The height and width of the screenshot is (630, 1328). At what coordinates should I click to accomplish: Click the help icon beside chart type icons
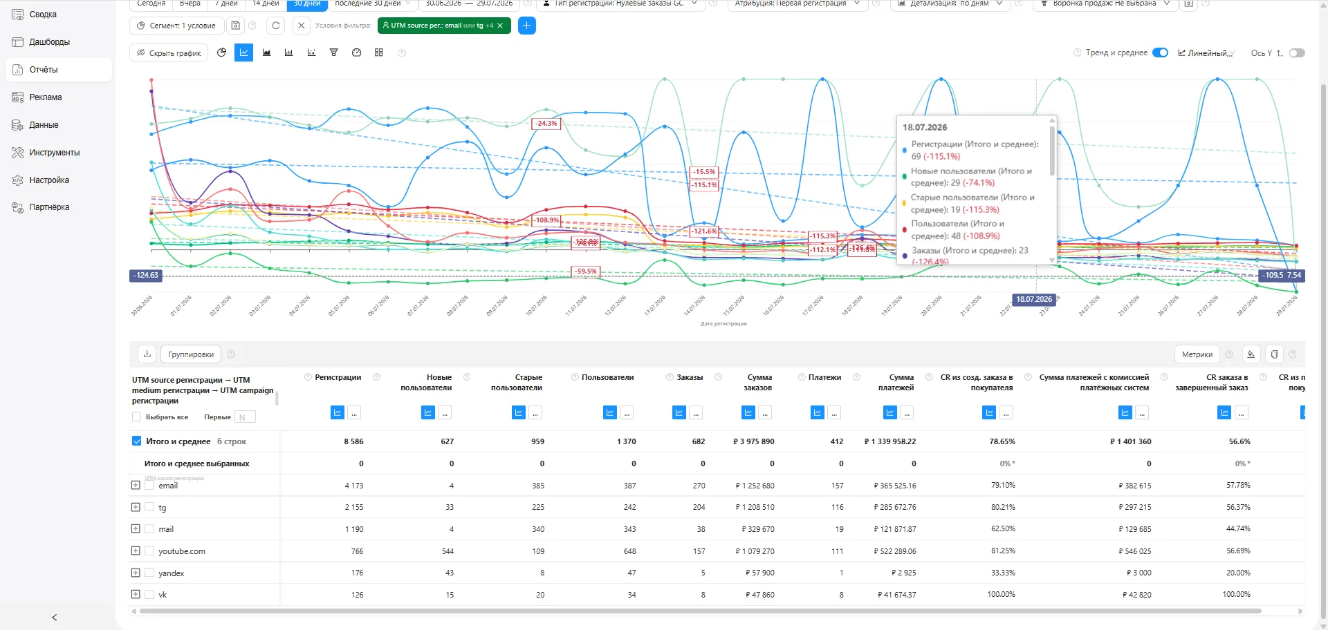[402, 53]
